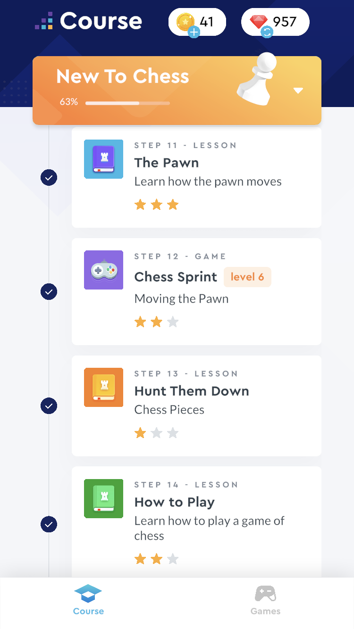Click the level 6 badge on Chess Sprint
The width and height of the screenshot is (354, 629).
click(247, 277)
